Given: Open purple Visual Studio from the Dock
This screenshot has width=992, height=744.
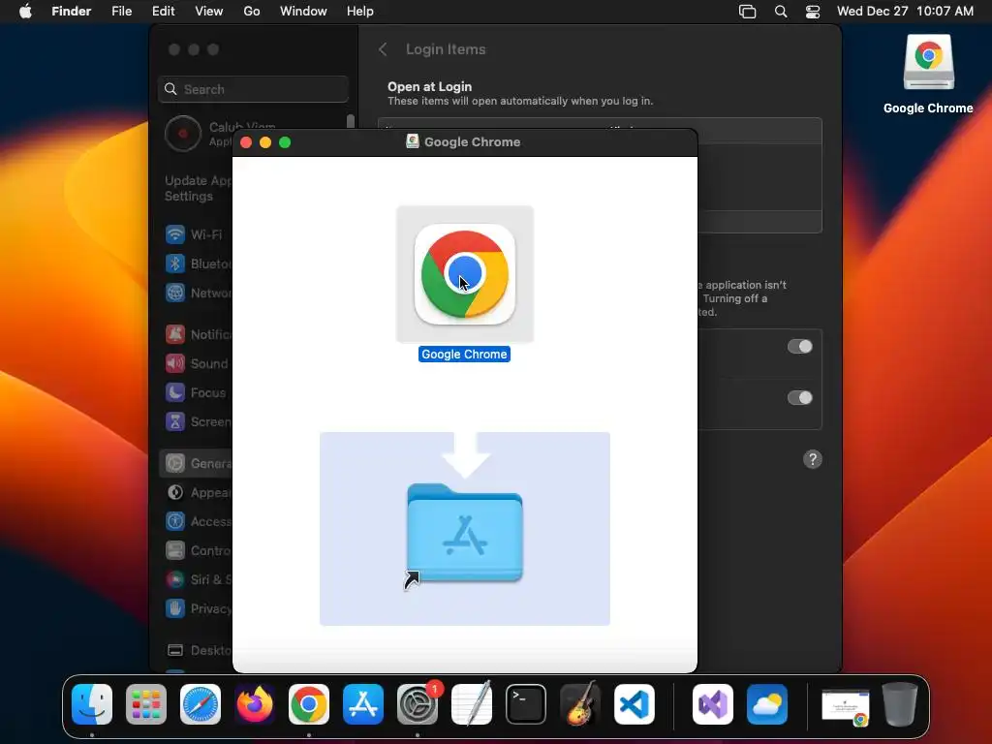Looking at the screenshot, I should tap(713, 704).
